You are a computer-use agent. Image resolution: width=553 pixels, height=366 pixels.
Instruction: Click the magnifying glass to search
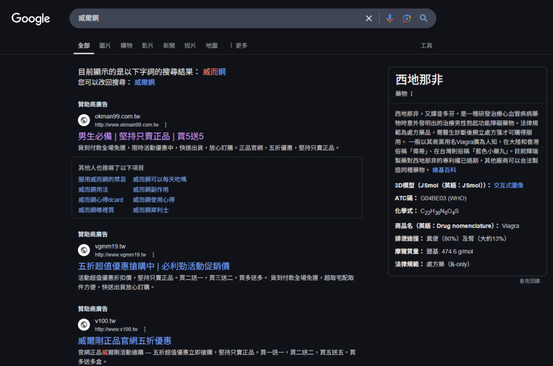[x=424, y=18]
